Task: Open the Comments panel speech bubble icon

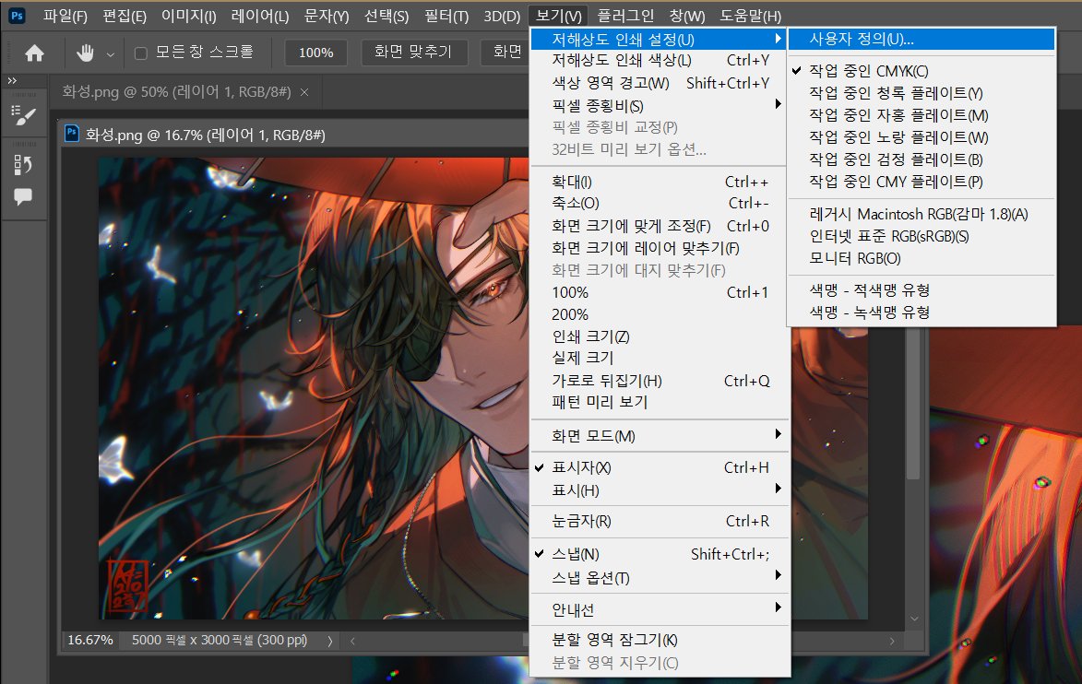Action: click(x=23, y=196)
